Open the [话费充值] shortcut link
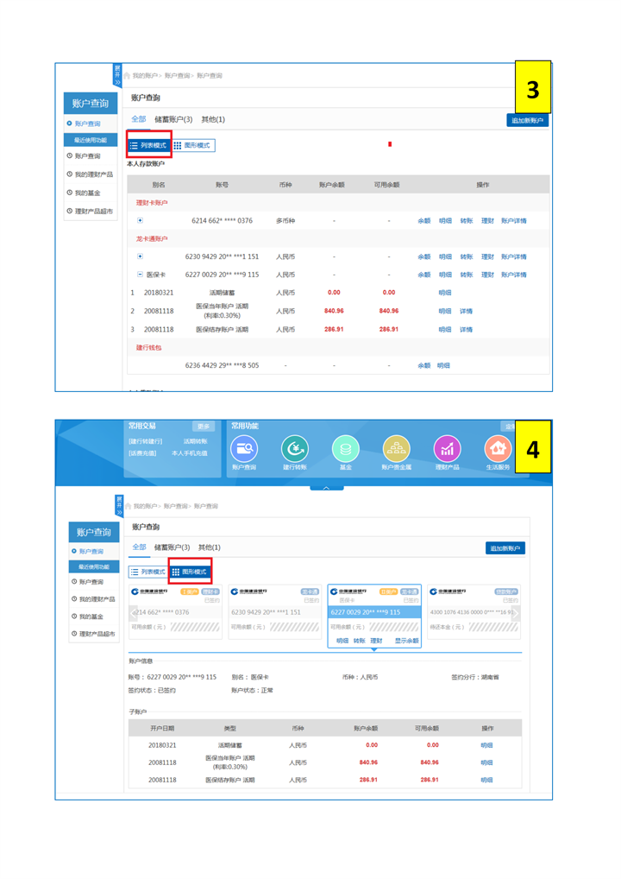The image size is (621, 879). (142, 453)
